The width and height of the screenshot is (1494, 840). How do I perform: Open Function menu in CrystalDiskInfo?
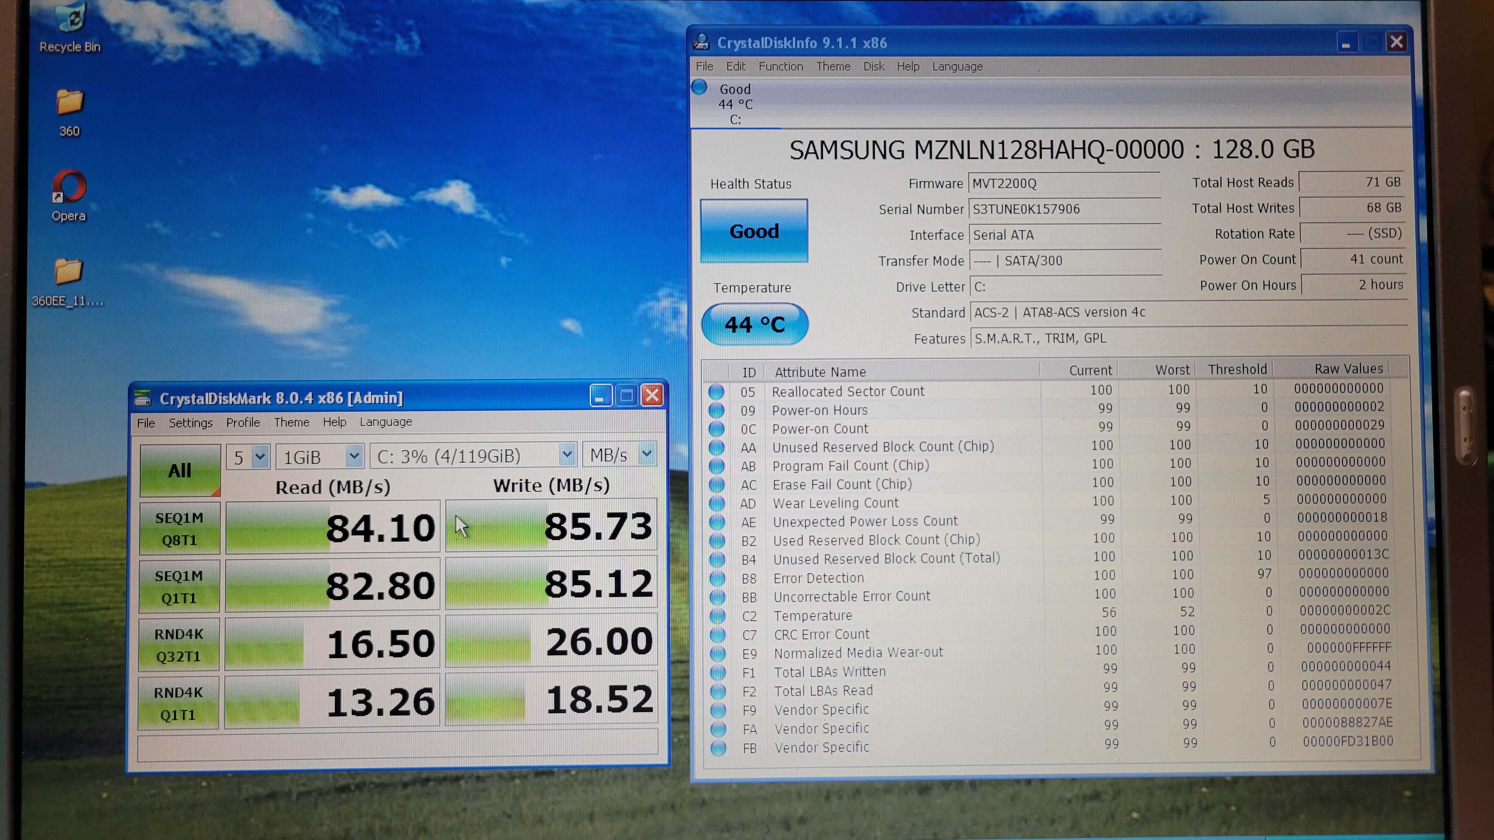(x=781, y=66)
